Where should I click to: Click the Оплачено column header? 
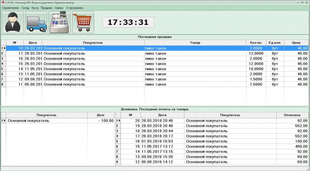tap(292, 115)
